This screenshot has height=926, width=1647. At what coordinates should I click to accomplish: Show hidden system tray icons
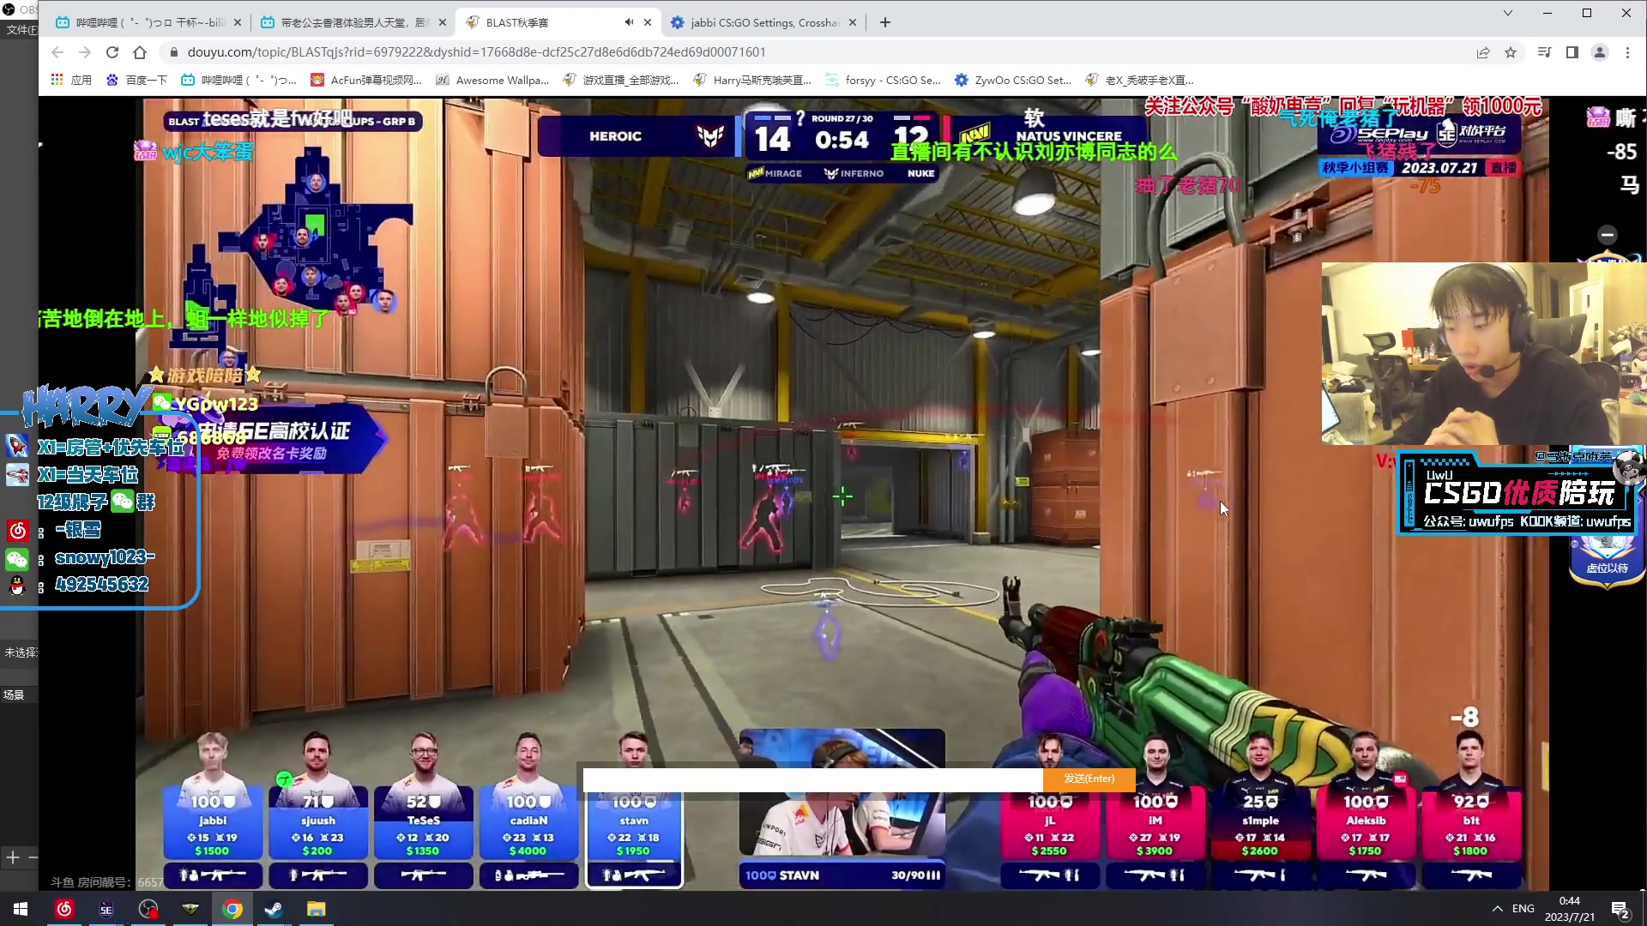point(1497,909)
